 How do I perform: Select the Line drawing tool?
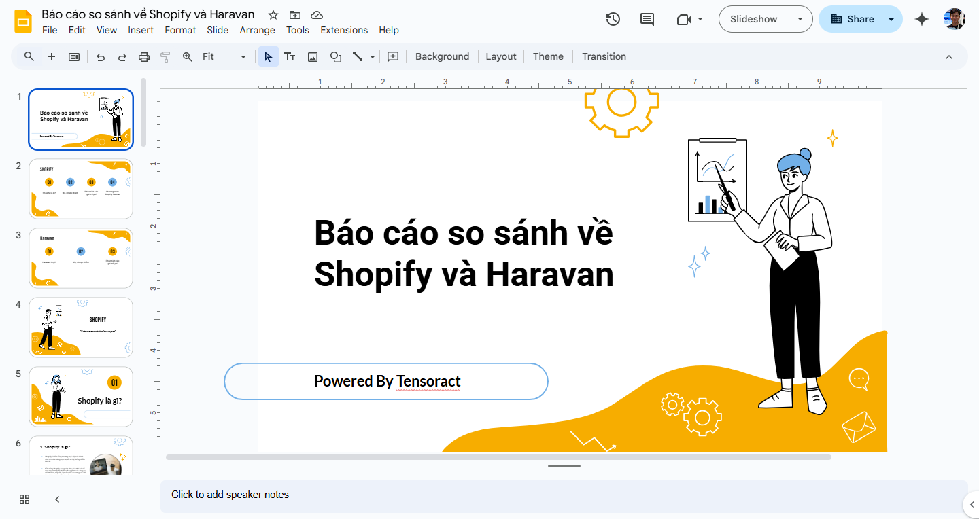(x=358, y=57)
